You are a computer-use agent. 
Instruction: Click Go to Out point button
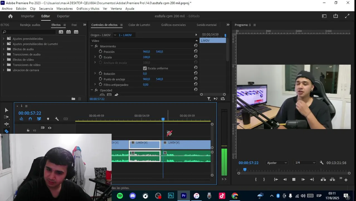pyautogui.click(x=312, y=180)
